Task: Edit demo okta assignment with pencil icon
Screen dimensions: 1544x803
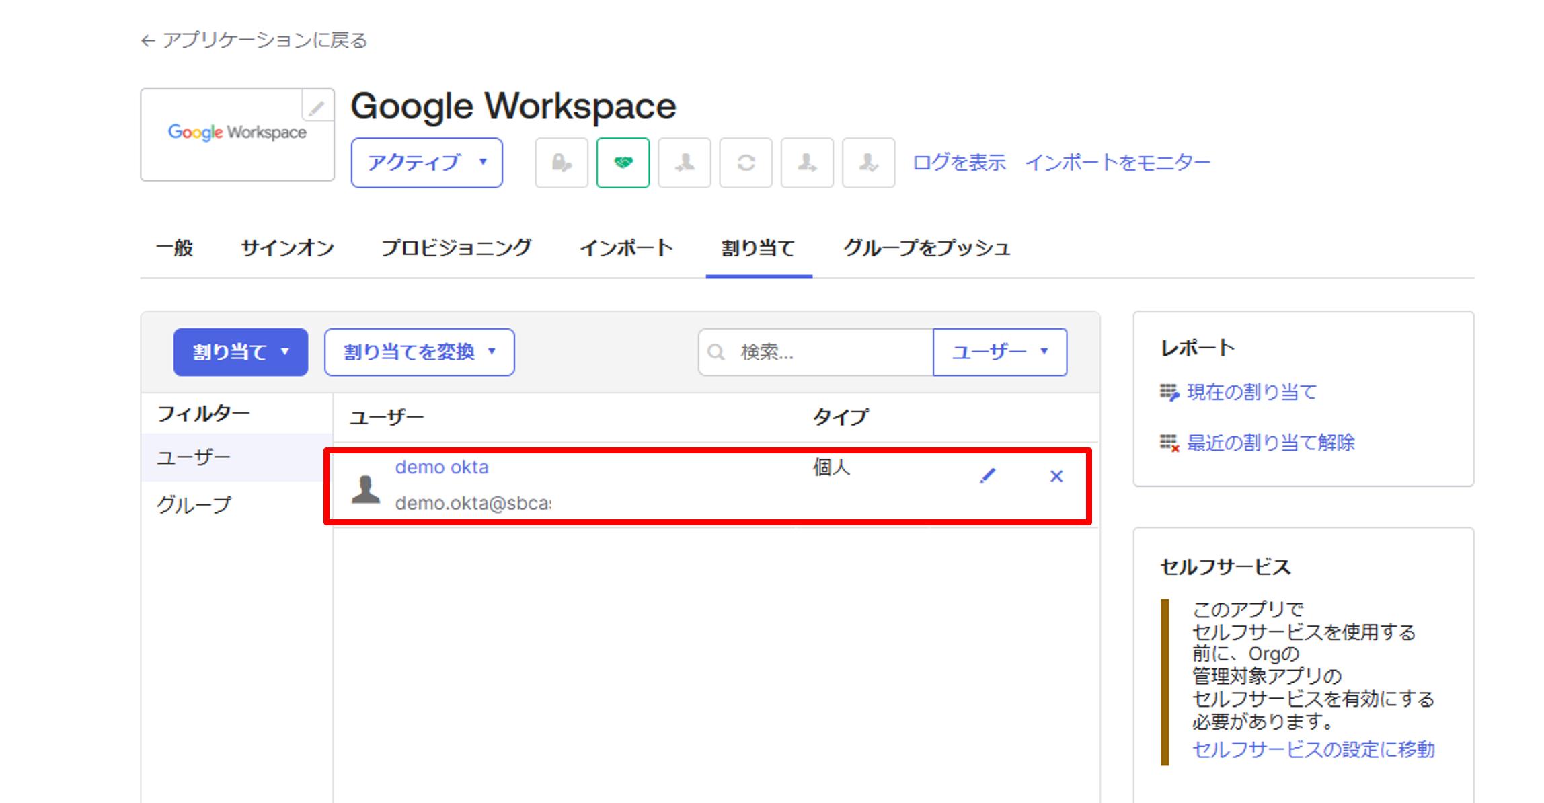Action: 987,476
